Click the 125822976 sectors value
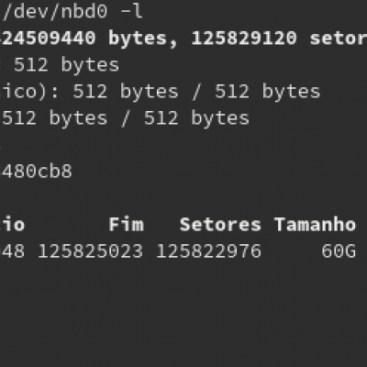The image size is (367, 367). pos(208,251)
